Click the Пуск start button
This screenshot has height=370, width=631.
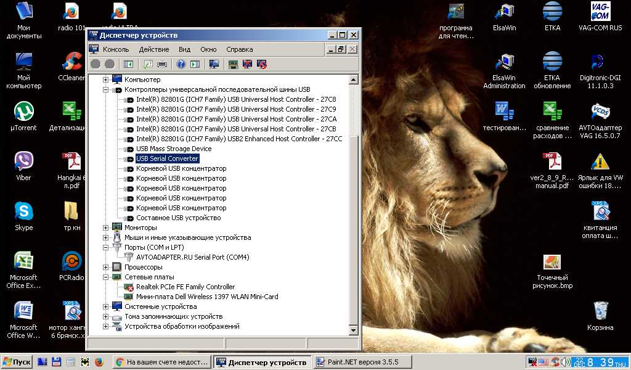17,362
